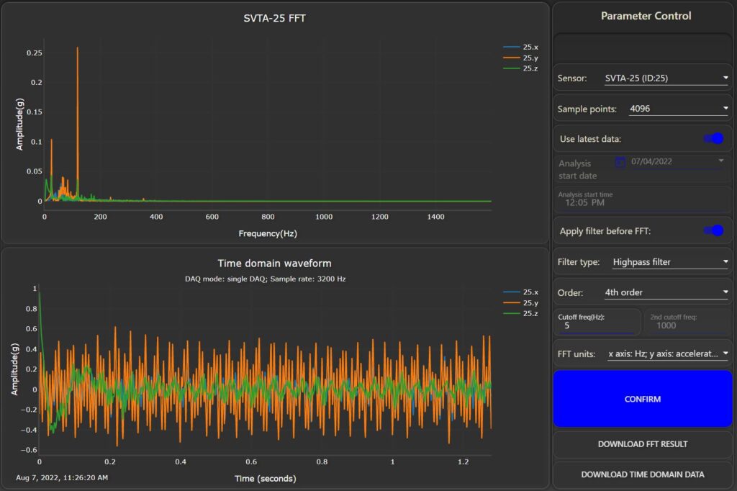Viewport: 737px width, 491px height.
Task: Expand the Analysis start date dropdown
Action: [x=723, y=161]
